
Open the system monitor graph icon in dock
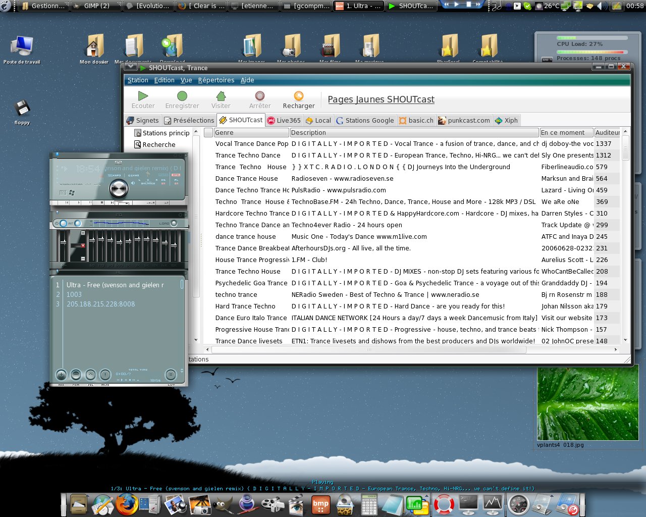point(493,504)
